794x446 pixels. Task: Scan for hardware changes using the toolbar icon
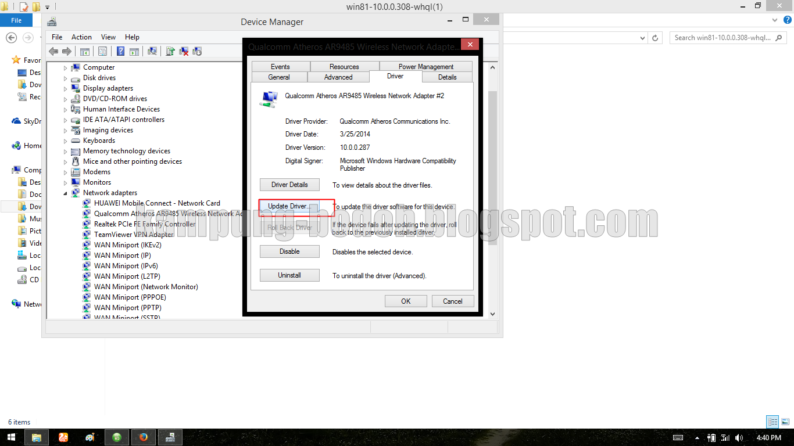click(x=152, y=51)
